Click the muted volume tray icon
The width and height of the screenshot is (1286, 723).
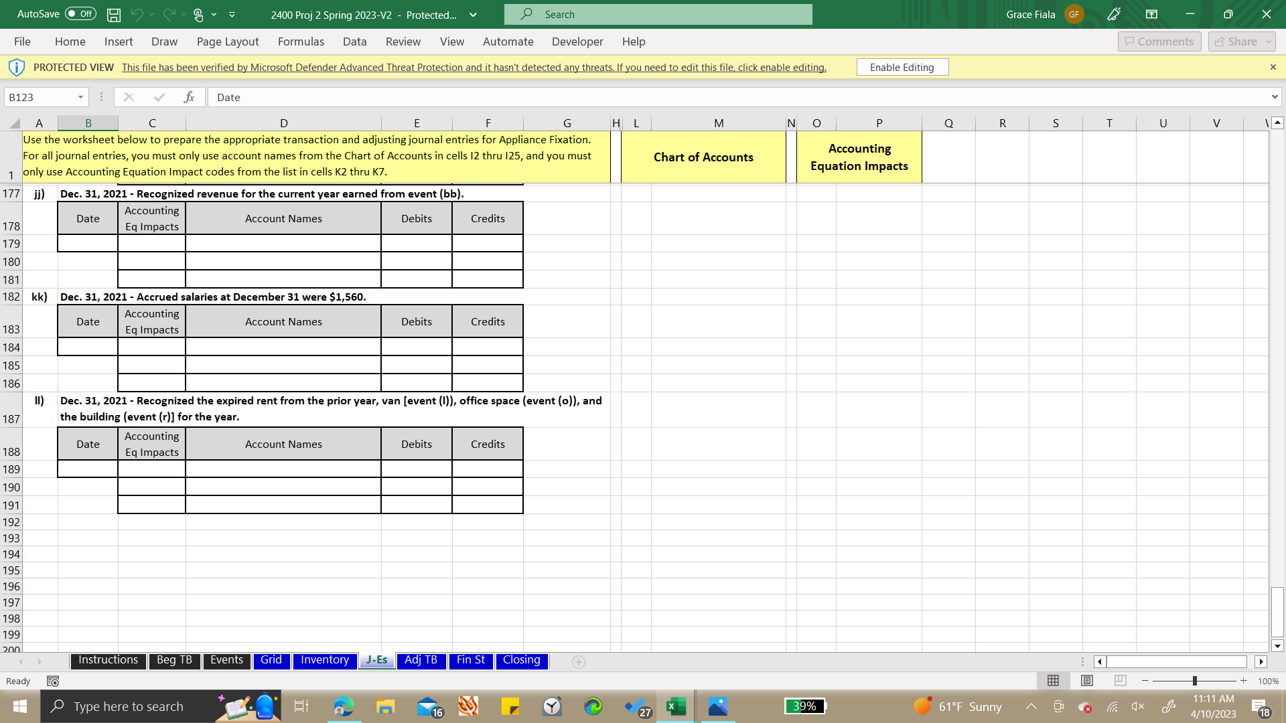point(1137,706)
